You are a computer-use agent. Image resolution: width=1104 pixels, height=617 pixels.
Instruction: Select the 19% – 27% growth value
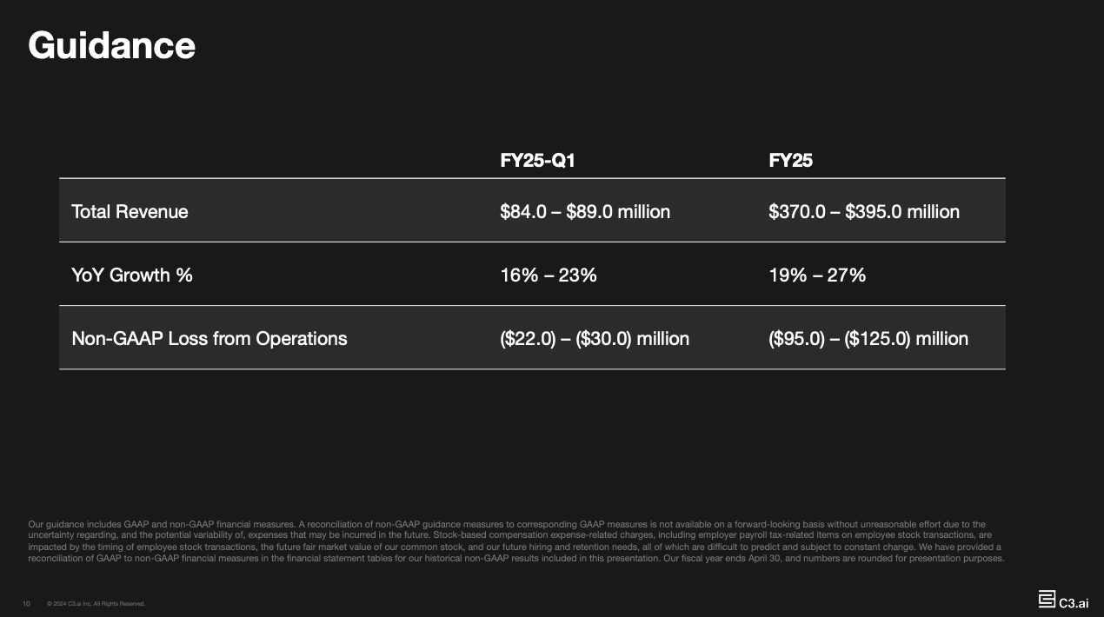817,275
